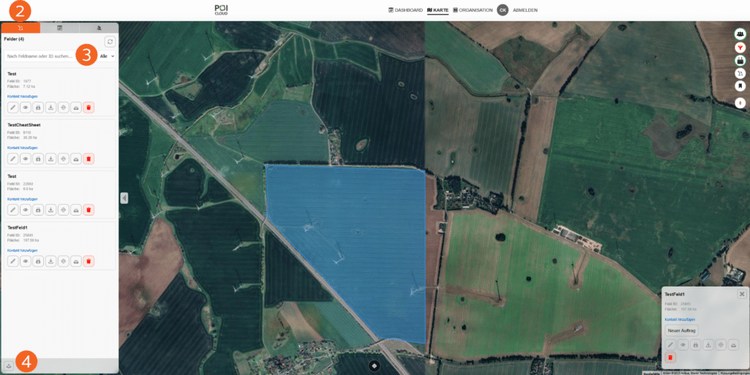The width and height of the screenshot is (750, 375).
Task: Toggle eye icon in TestFeld1 popup card
Action: point(683,344)
